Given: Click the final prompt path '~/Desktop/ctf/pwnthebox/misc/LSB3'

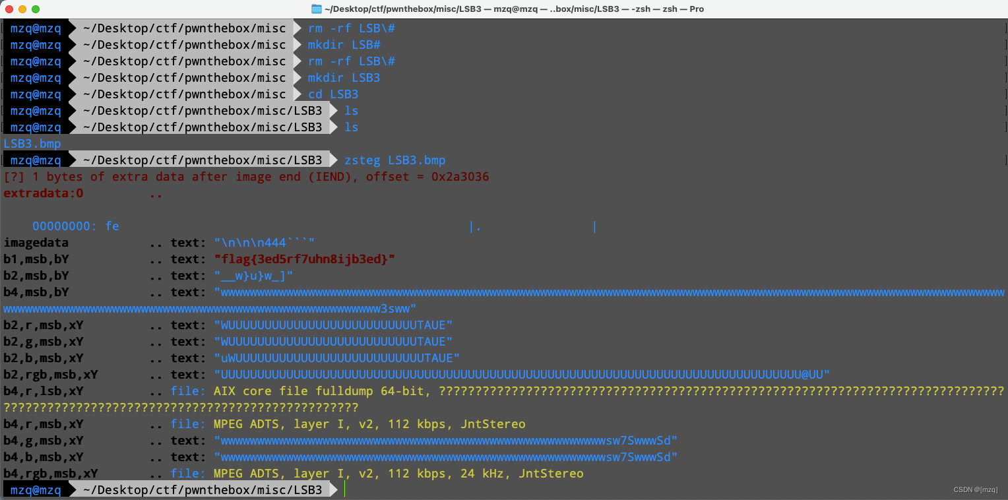Looking at the screenshot, I should [x=203, y=490].
